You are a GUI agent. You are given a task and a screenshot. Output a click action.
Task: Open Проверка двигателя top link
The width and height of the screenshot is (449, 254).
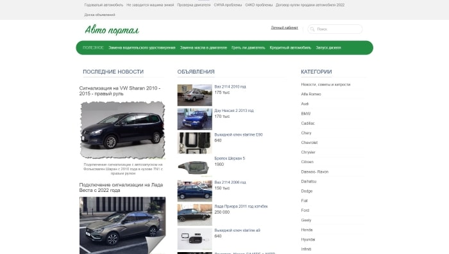[x=194, y=5]
